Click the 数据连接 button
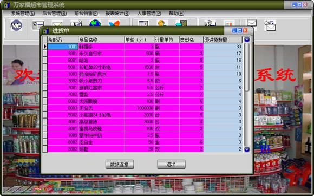Screen dimensions: 314x196 click(x=120, y=165)
